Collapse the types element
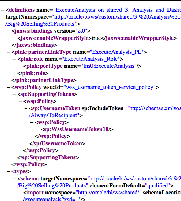181x201 pixels. 8,171
